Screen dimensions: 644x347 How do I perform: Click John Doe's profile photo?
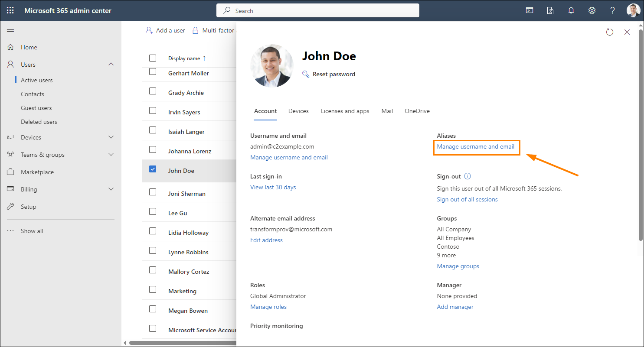(x=272, y=66)
